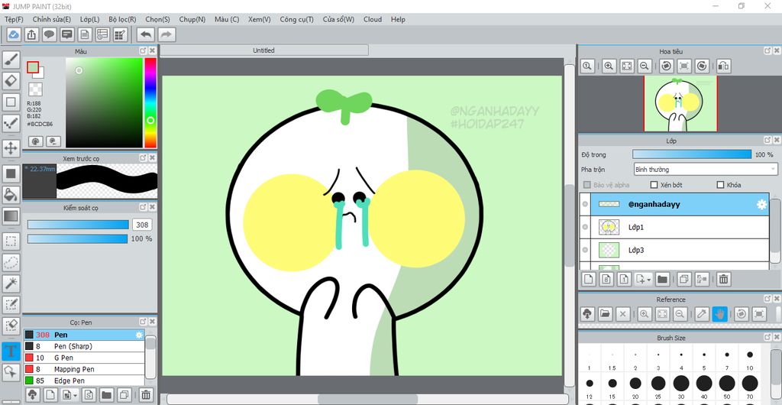This screenshot has height=405, width=782.
Task: Select the Dot pen tool
Action: [x=11, y=123]
